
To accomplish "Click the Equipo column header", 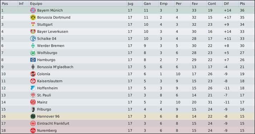I will tap(36, 4).
